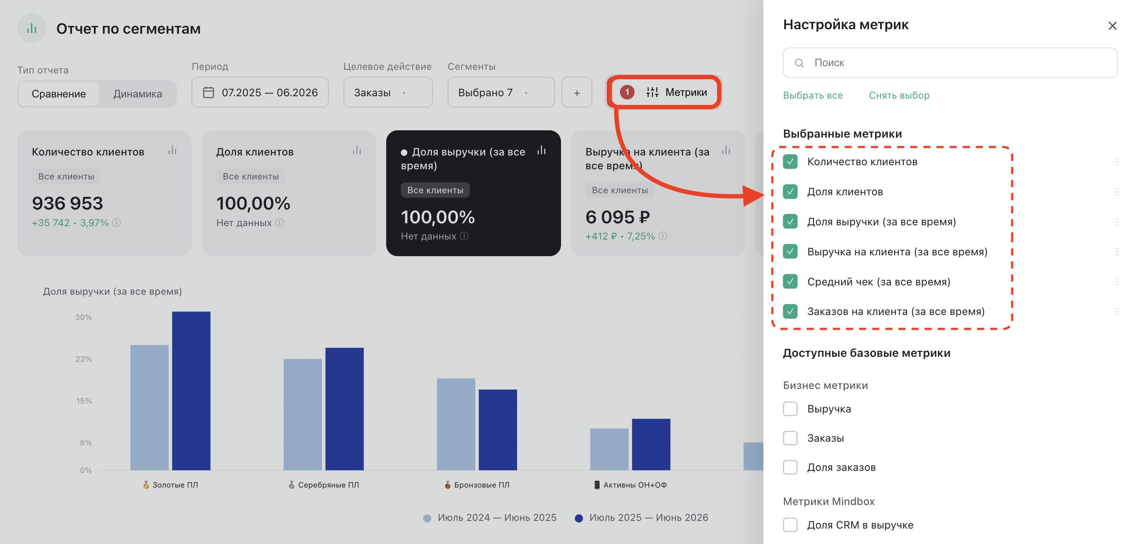Viewport: 1135px width, 544px height.
Task: Click the Выбрать все link
Action: [x=813, y=95]
